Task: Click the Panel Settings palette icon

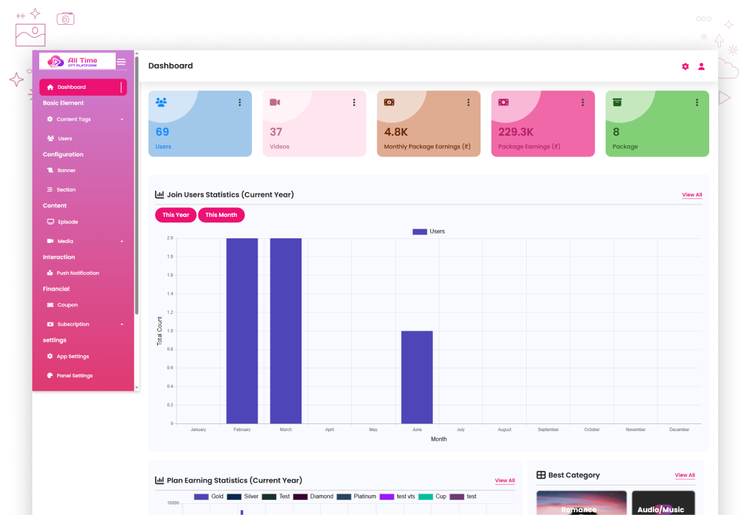Action: (x=50, y=375)
